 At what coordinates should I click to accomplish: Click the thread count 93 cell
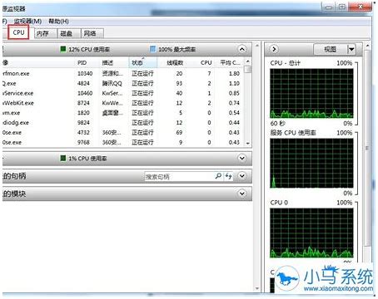point(179,83)
